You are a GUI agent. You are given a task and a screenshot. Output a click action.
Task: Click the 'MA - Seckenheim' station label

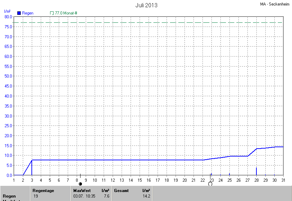(x=275, y=4)
